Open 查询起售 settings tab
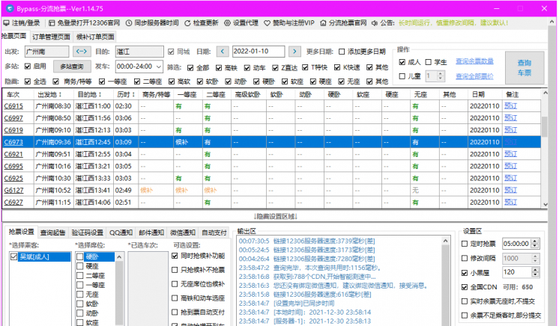Screen dimensions: 559x326 52,233
